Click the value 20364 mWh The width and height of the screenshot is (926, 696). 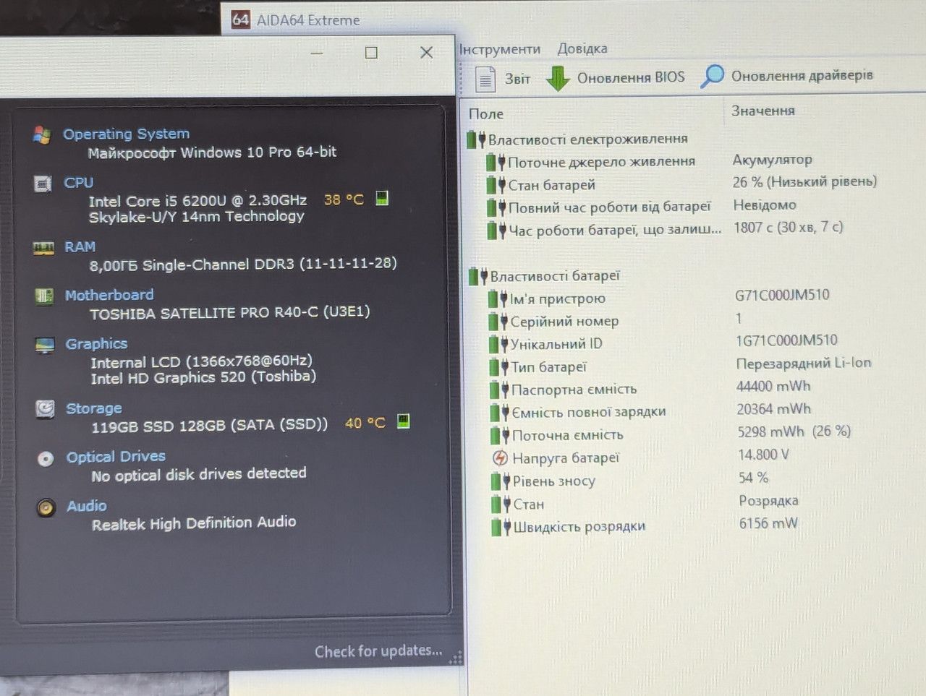tap(774, 409)
